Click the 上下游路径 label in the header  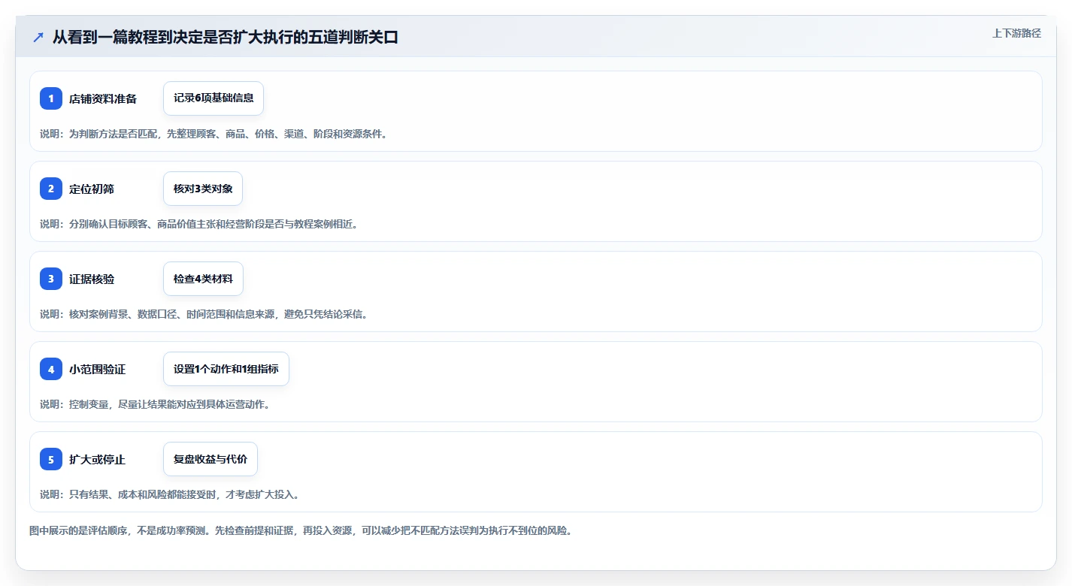pos(1016,33)
